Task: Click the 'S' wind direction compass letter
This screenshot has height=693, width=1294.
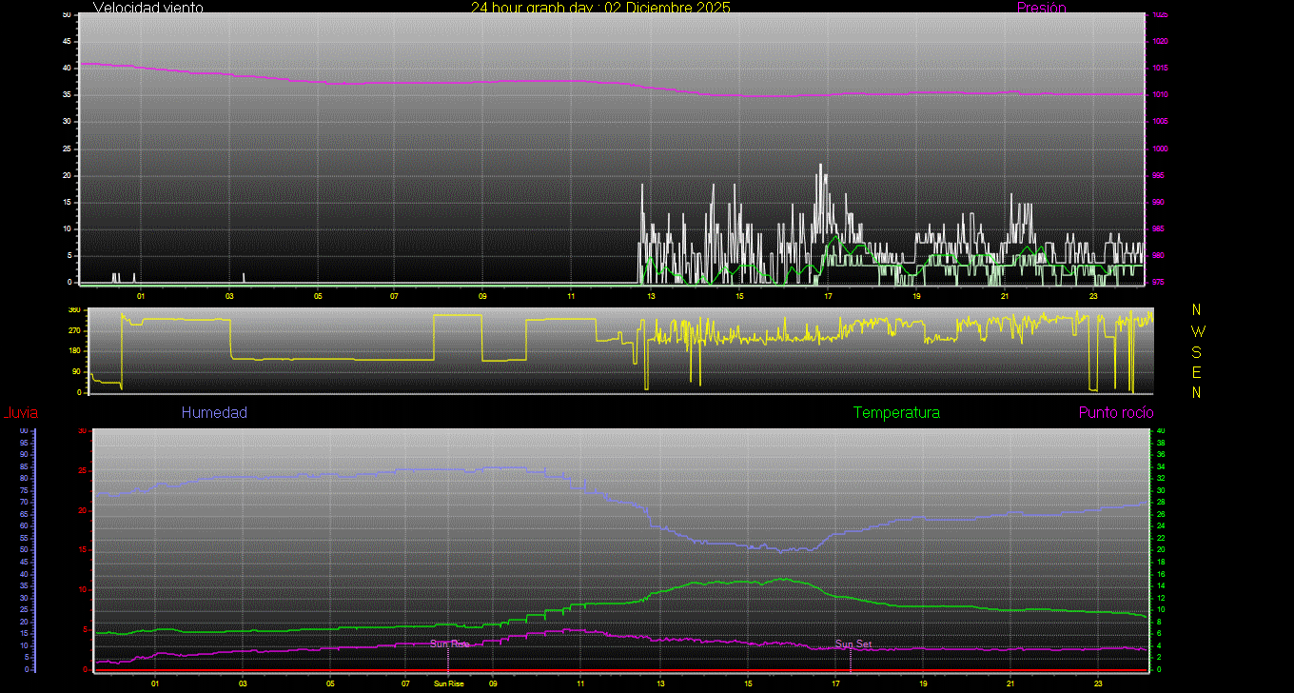Action: pos(1197,351)
